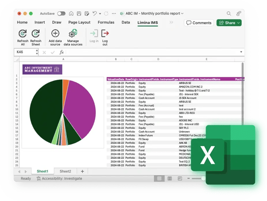Select the Limina IMS tab
Screen dimensions: 267x201
(x=148, y=23)
